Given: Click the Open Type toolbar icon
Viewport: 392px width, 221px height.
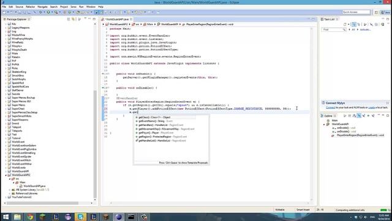Looking at the screenshot, I should click(78, 12).
